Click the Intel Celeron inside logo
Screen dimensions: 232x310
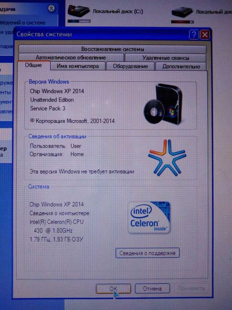coord(149,217)
